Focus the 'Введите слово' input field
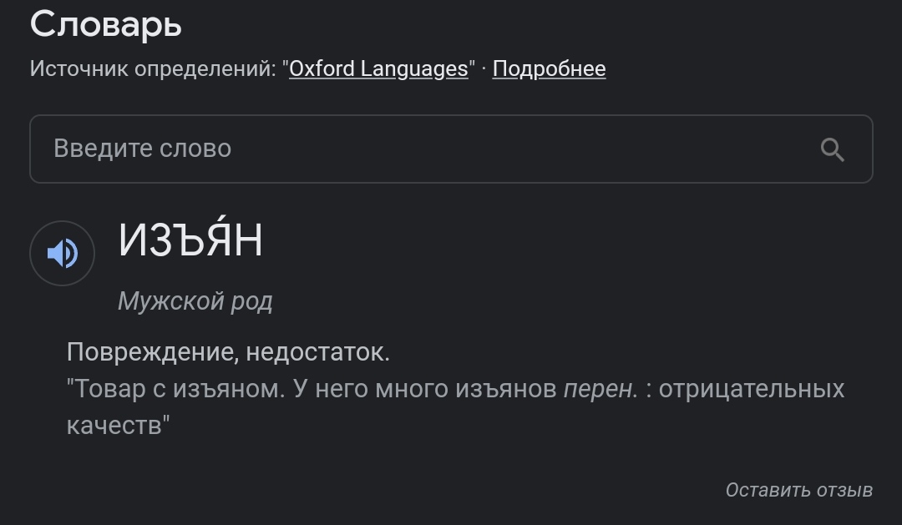This screenshot has height=525, width=902. pos(451,149)
